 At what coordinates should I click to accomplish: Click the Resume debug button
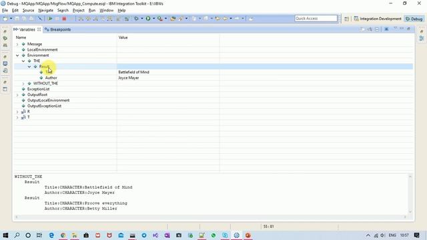pos(50,19)
